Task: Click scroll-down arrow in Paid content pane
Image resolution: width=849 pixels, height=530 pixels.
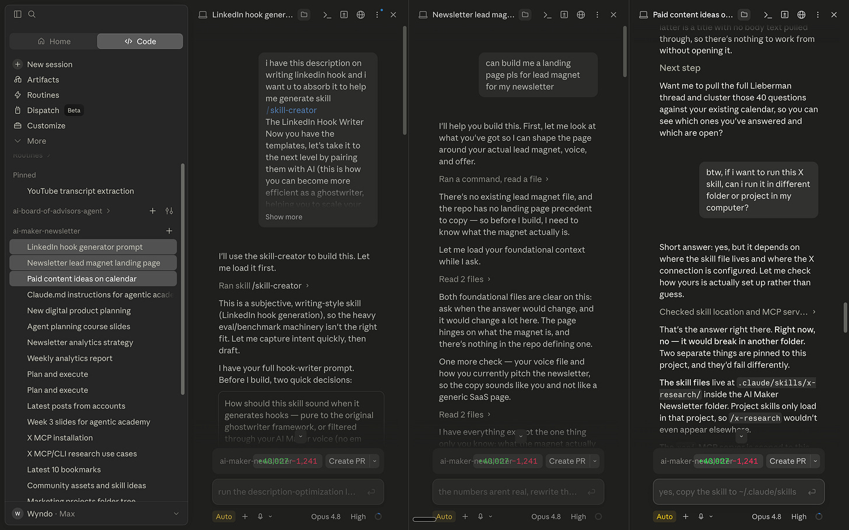Action: point(741,436)
